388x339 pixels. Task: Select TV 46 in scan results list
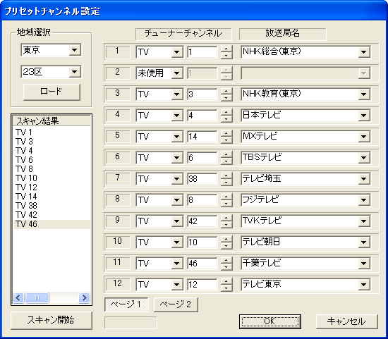[26, 224]
